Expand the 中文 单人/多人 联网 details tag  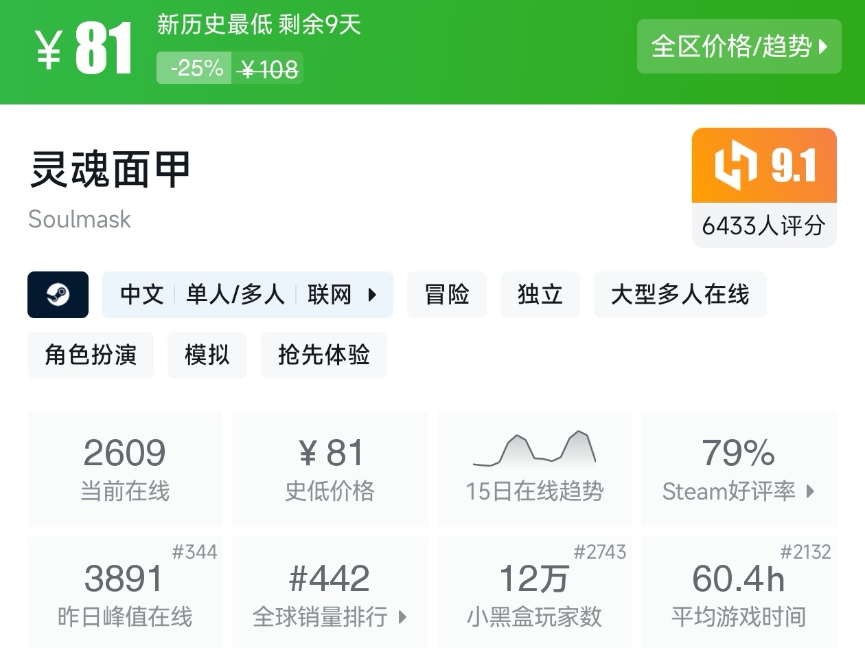pyautogui.click(x=248, y=295)
